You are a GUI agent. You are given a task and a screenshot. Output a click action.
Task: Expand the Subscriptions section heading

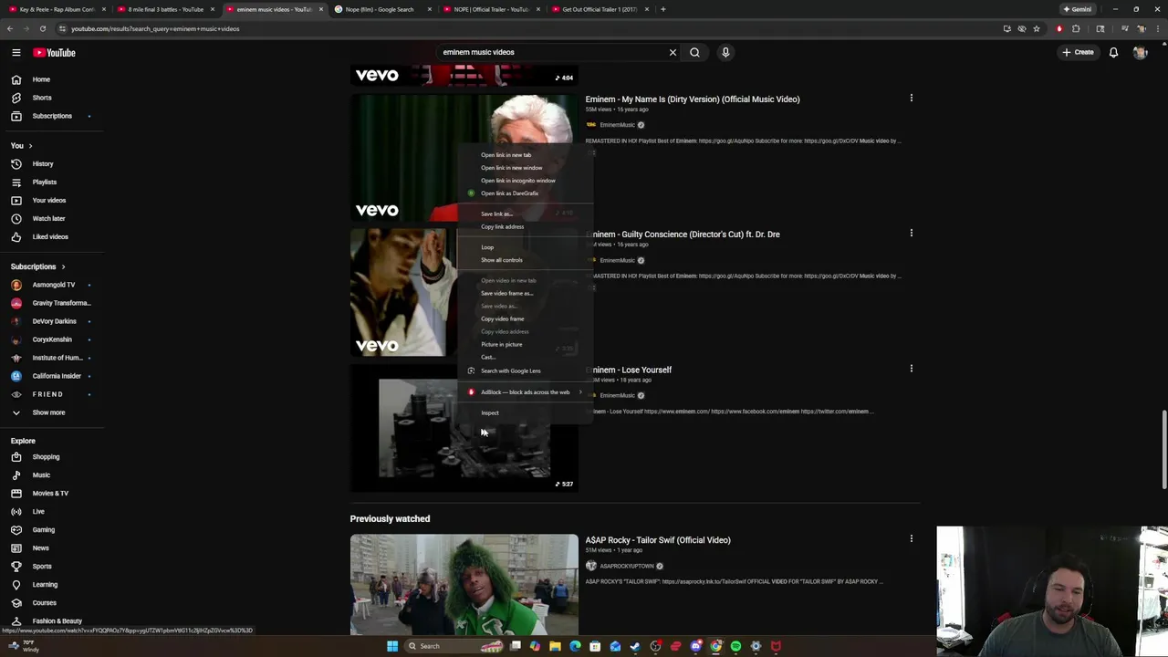pyautogui.click(x=37, y=266)
